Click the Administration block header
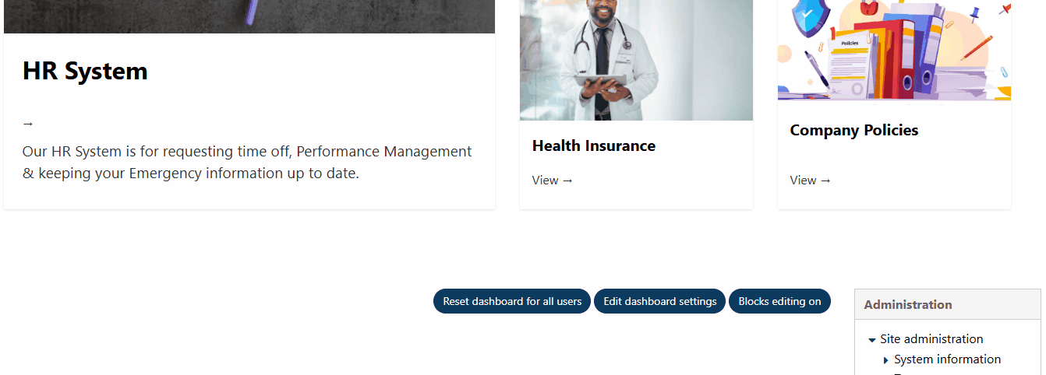 click(908, 305)
